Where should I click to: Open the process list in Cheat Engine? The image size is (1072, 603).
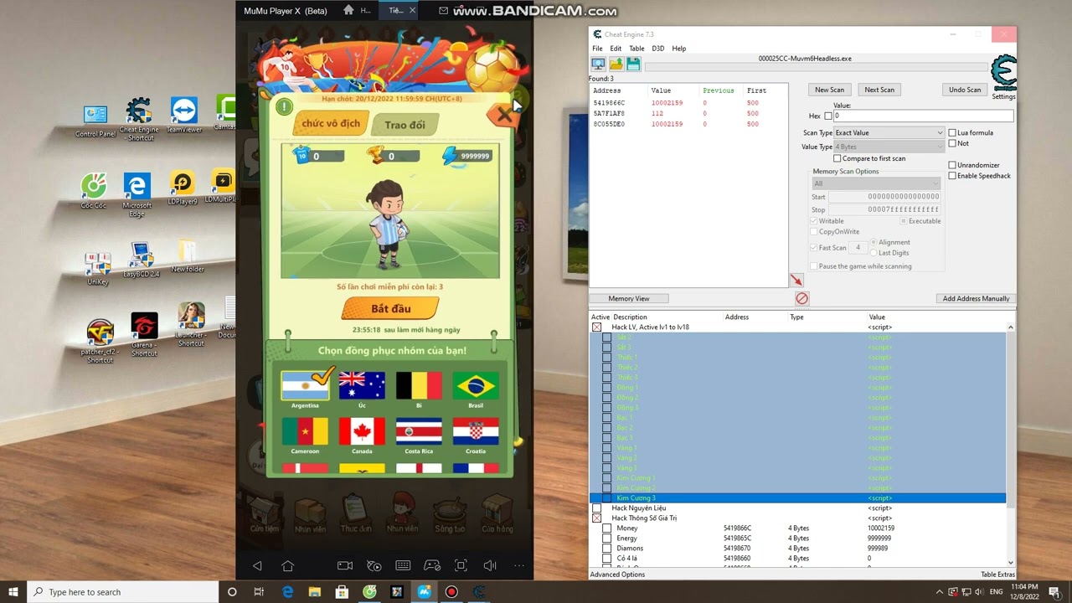[598, 64]
